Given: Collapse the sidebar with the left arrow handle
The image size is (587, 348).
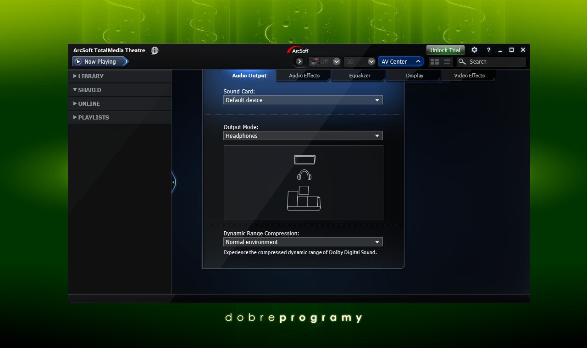Looking at the screenshot, I should 173,182.
